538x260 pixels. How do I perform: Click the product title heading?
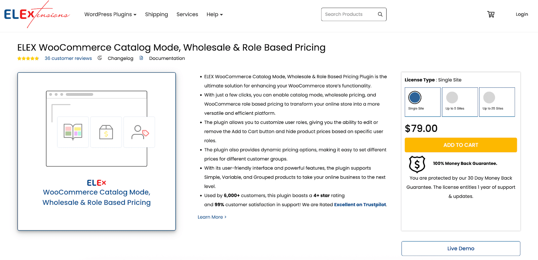click(x=171, y=47)
